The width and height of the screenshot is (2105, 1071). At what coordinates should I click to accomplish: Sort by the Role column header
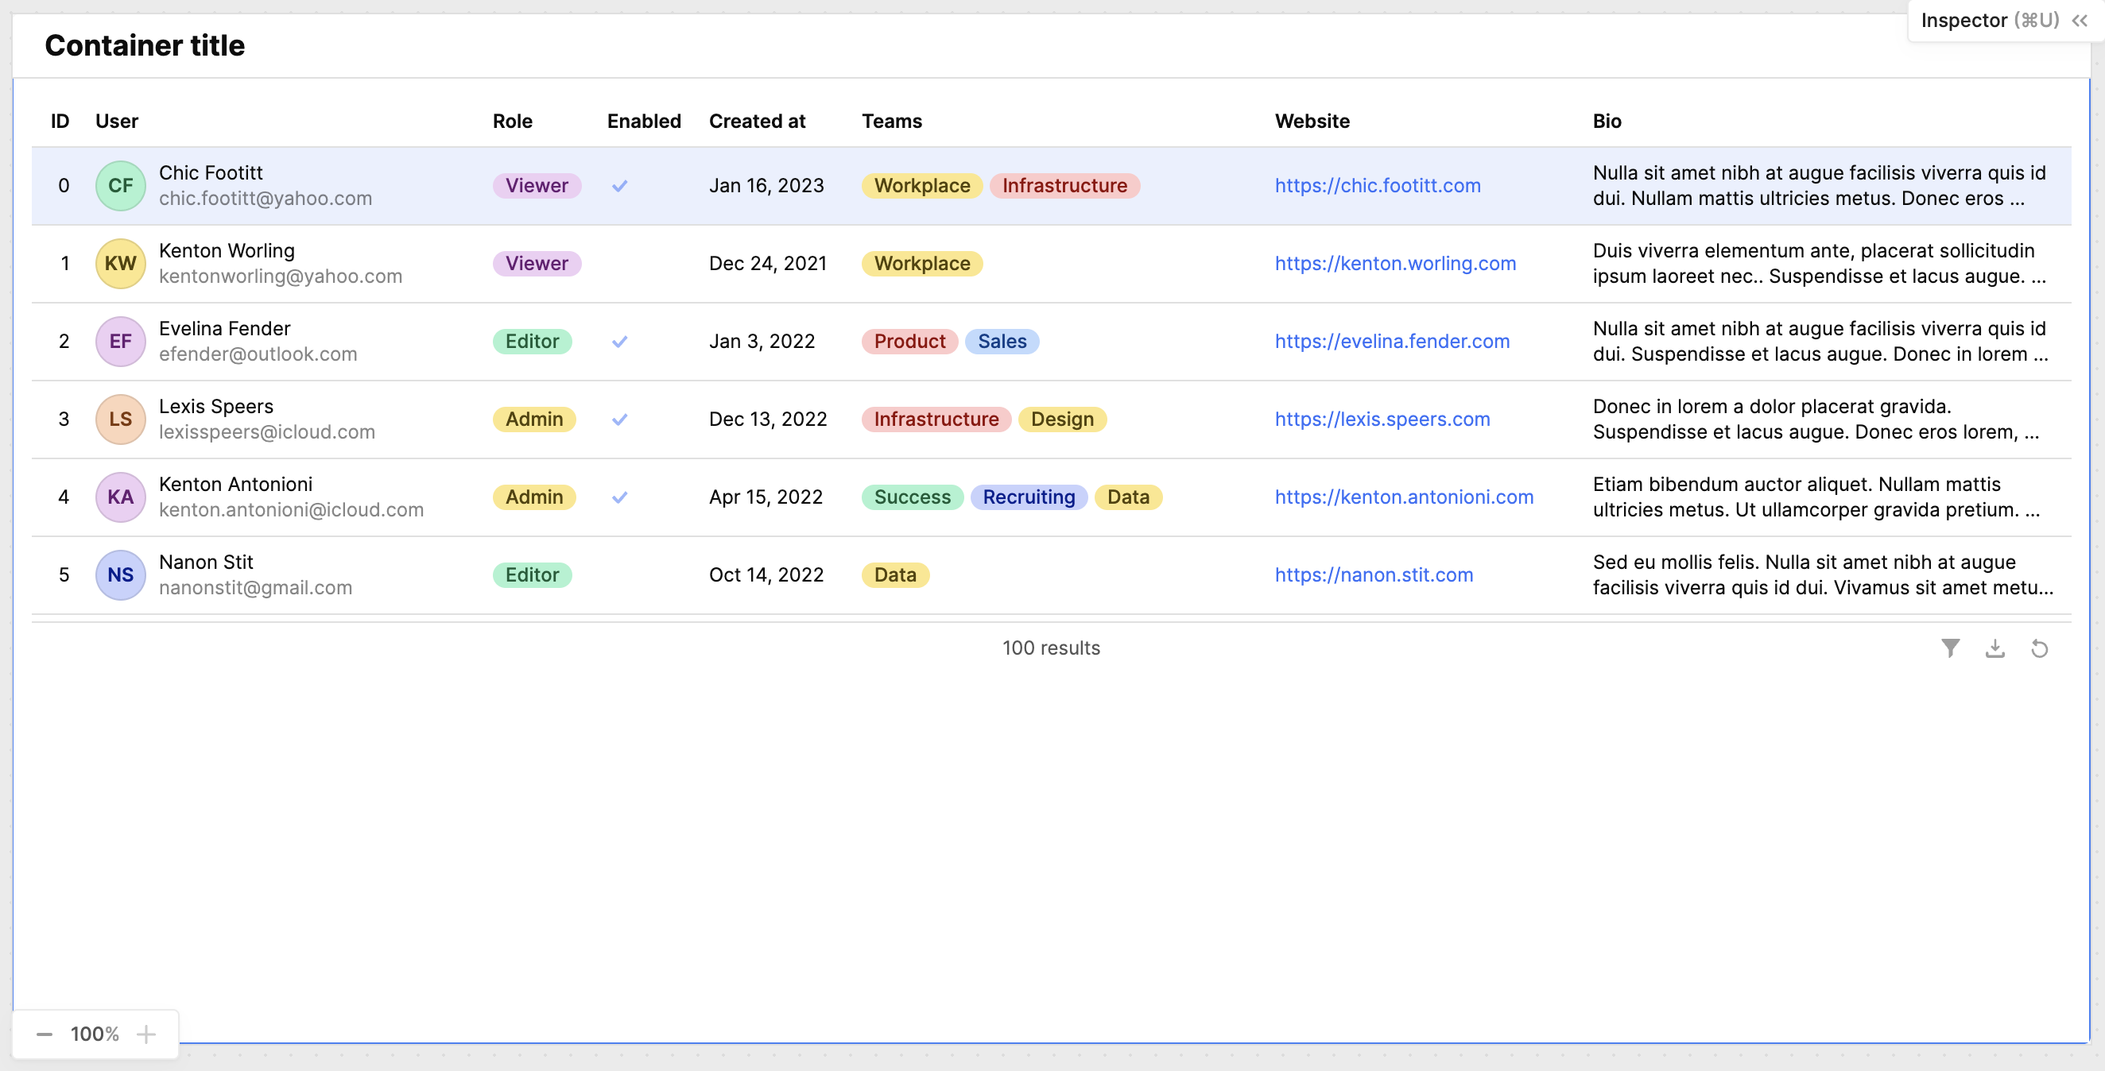(x=511, y=121)
